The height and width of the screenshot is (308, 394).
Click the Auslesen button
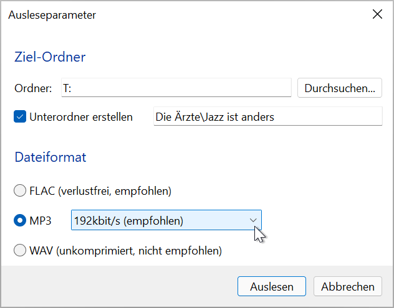271,286
